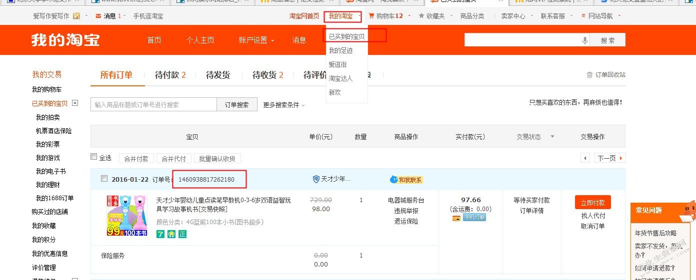Open 订单回收站 trash icon
696x280 pixels.
[x=589, y=75]
